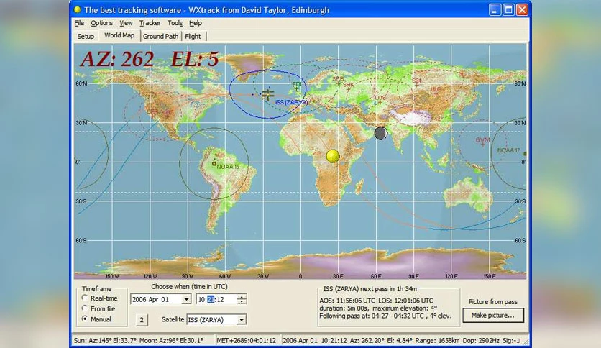Switch to the Setup tab

pos(86,37)
